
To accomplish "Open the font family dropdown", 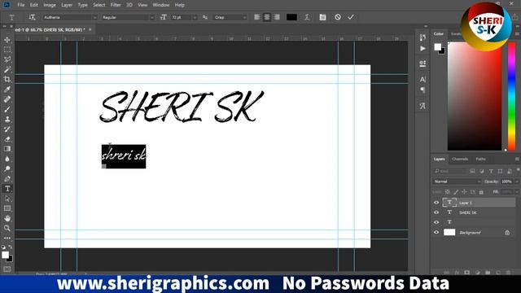I will click(x=94, y=17).
